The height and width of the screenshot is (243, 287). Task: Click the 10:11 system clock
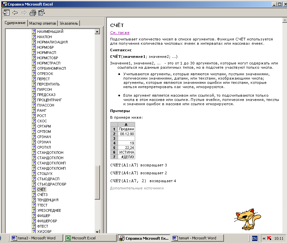pyautogui.click(x=279, y=238)
